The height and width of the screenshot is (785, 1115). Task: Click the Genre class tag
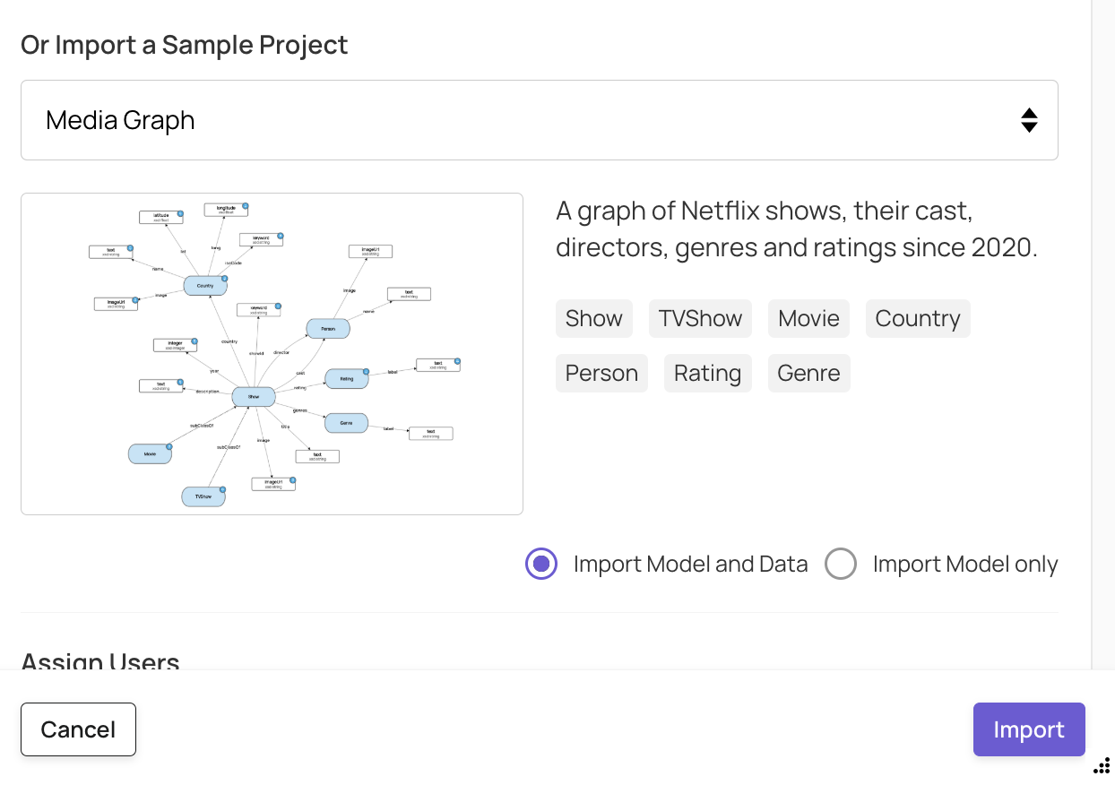(808, 374)
